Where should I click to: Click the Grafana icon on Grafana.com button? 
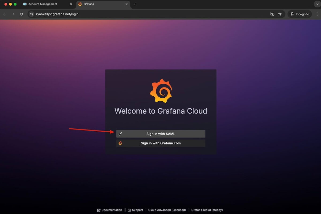[x=120, y=143]
